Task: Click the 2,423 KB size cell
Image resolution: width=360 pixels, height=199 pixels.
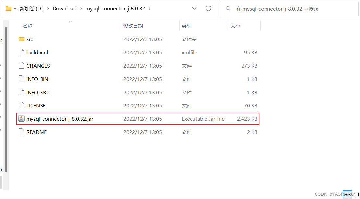Action: pyautogui.click(x=247, y=119)
